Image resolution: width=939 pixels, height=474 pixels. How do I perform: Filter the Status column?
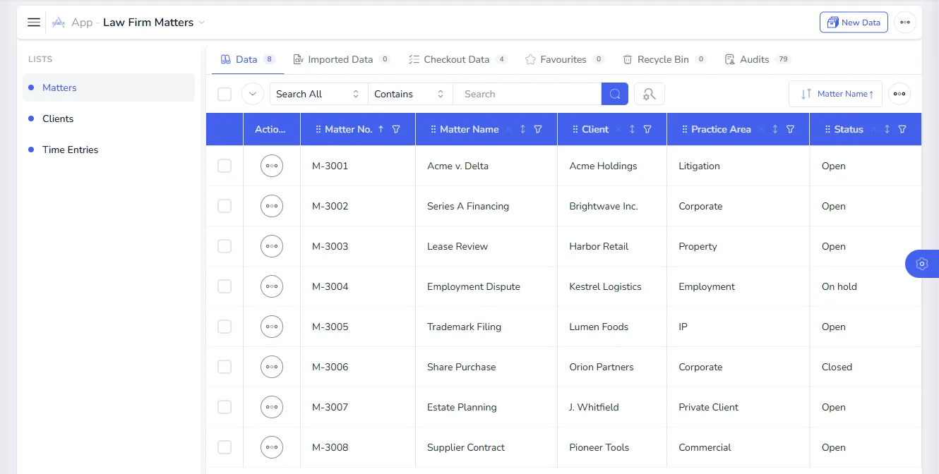coord(902,130)
